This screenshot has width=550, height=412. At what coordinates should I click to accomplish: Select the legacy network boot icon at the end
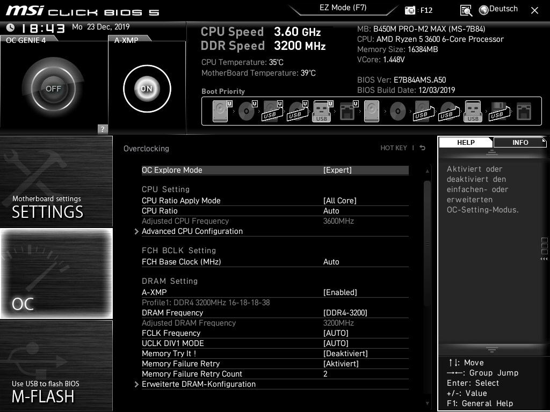(524, 111)
